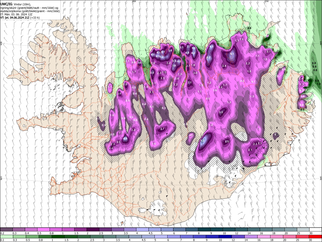Select upper legend swatch between 0.2 and 0.3
The image size is (322, 242).
point(6,230)
